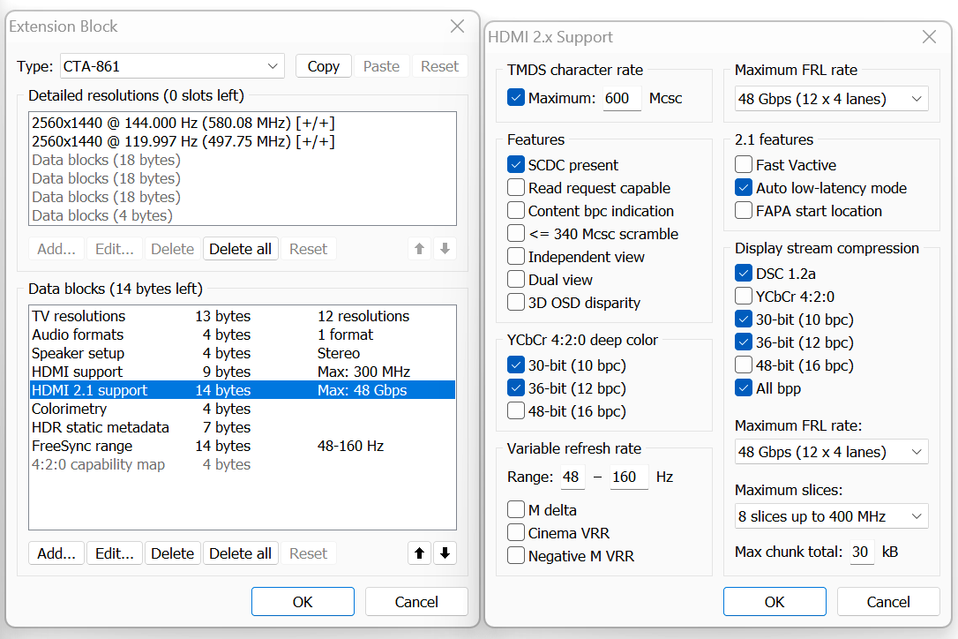Click Delete all under the Data blocks list

coord(240,553)
